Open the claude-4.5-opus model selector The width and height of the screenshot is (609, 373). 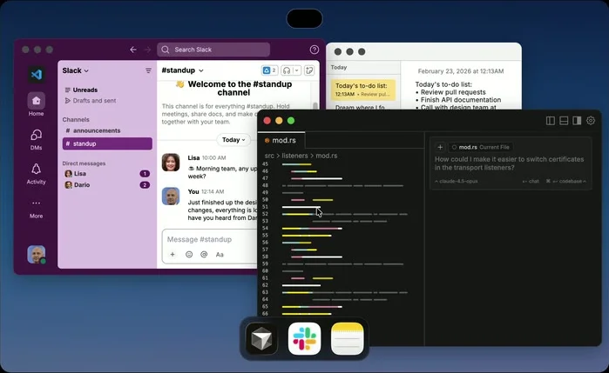(456, 182)
